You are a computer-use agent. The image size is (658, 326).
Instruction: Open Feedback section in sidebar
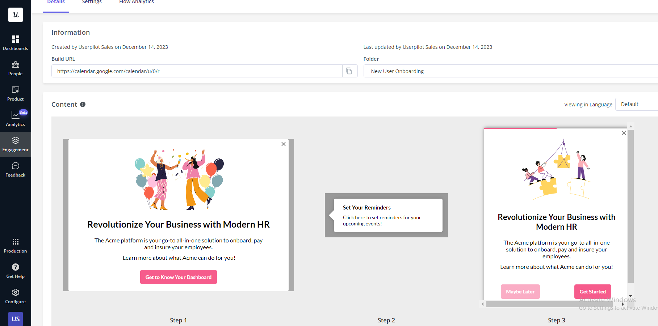[15, 169]
